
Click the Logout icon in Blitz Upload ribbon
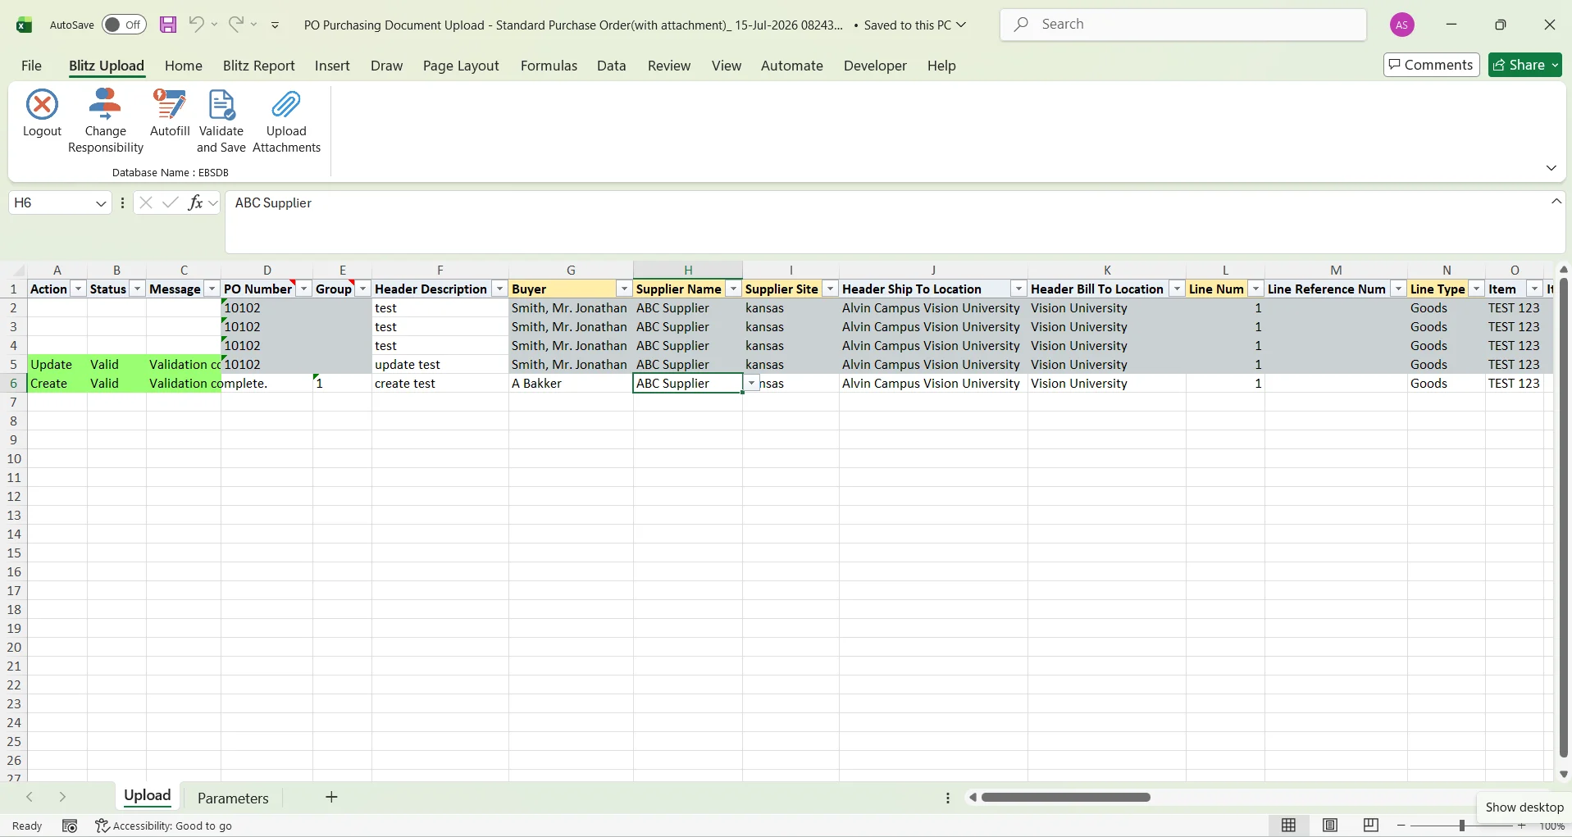coord(42,105)
